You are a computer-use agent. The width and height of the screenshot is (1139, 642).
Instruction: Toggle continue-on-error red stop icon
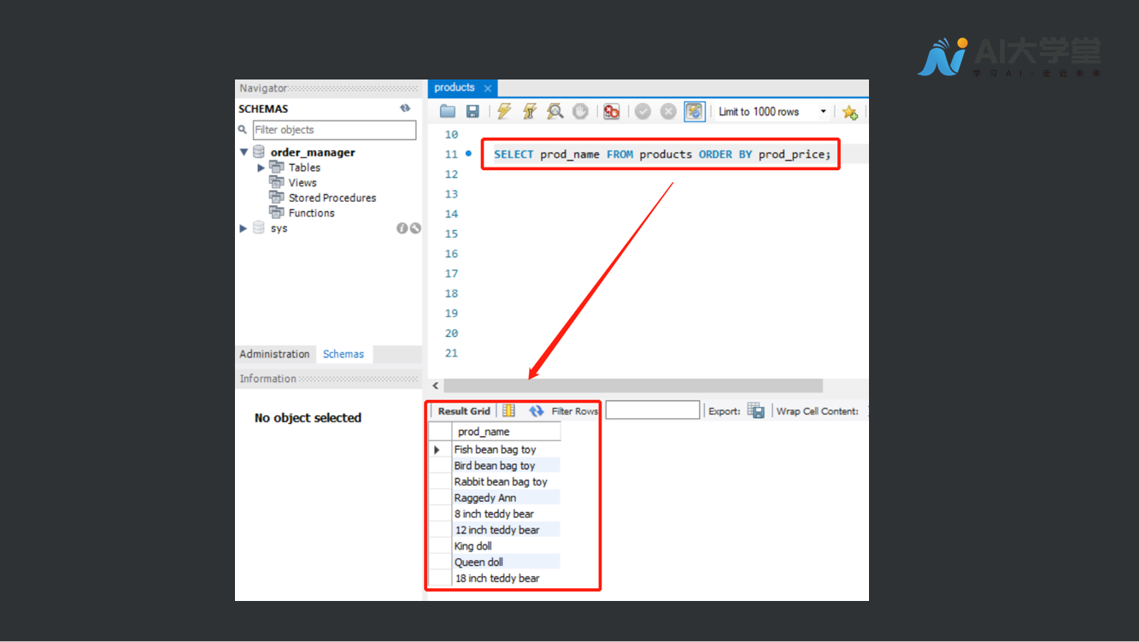point(611,111)
